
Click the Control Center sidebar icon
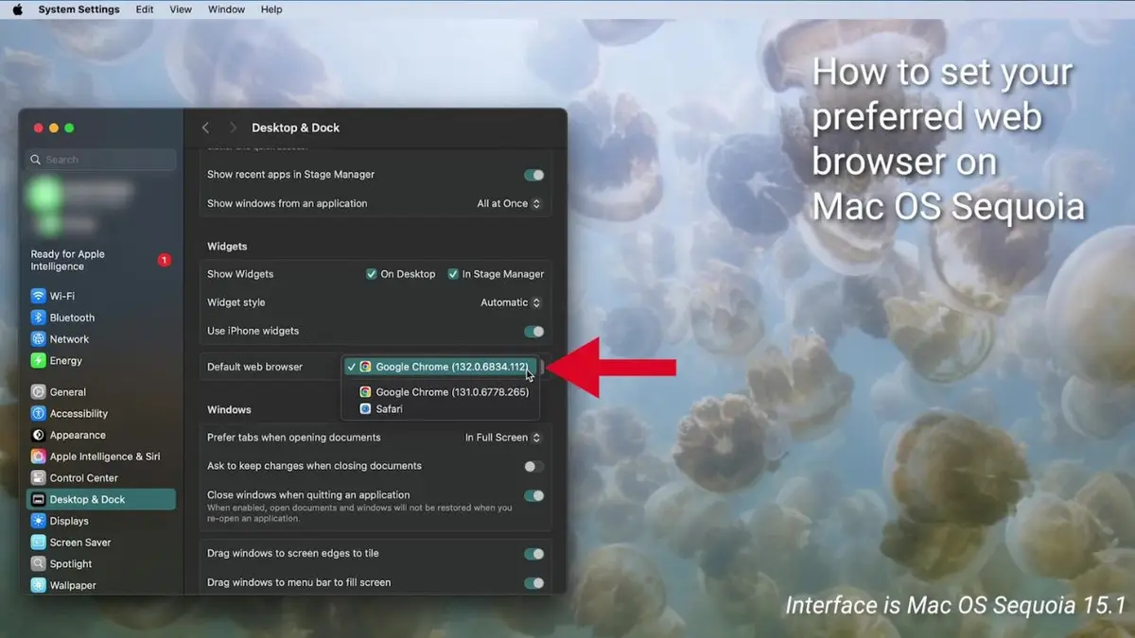click(38, 478)
